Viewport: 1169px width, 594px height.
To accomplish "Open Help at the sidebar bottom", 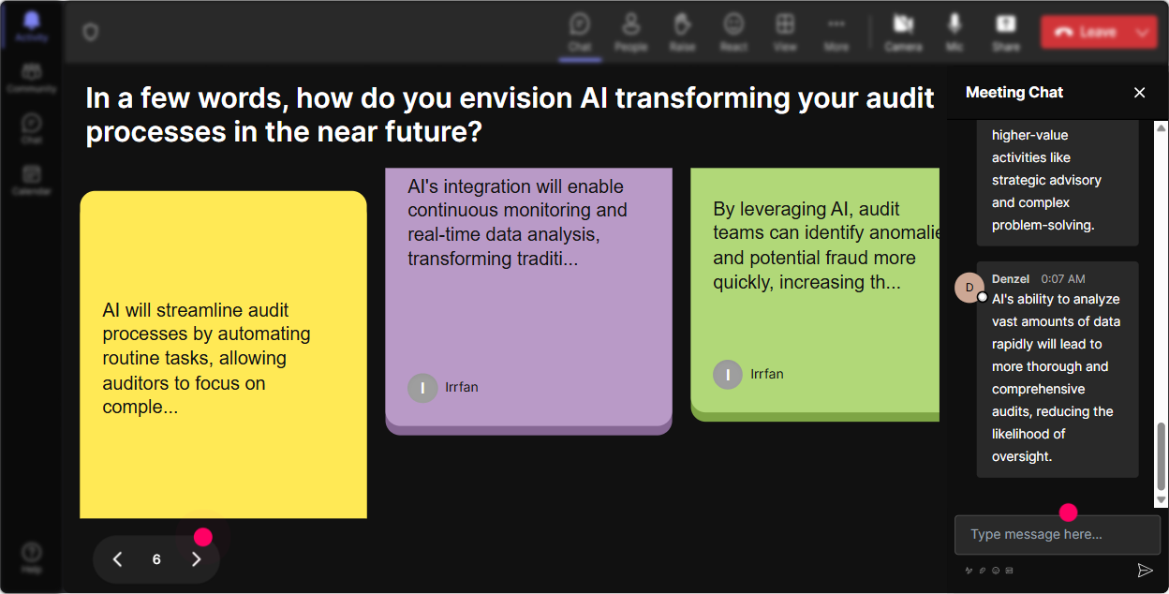I will (x=31, y=557).
